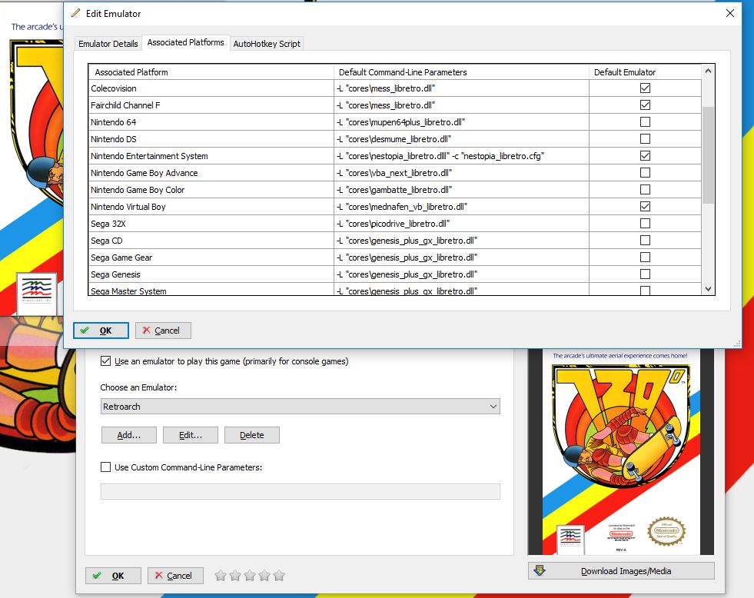
Task: Open the AutoHotkey Script tab
Action: click(267, 44)
